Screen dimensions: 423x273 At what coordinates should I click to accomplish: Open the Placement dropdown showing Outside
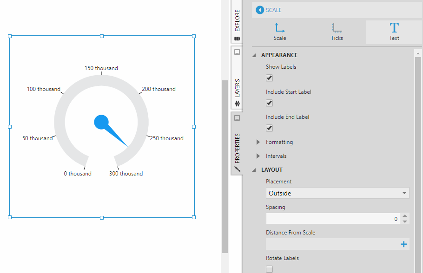(x=337, y=193)
